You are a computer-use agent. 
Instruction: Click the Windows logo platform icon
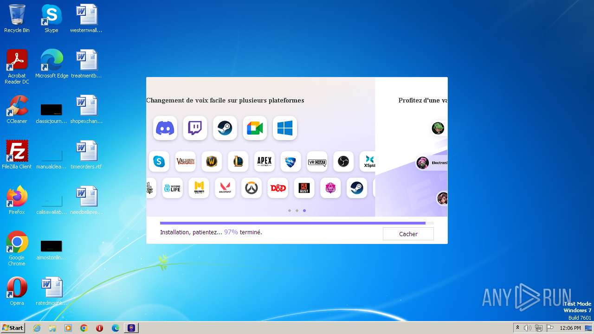[285, 128]
